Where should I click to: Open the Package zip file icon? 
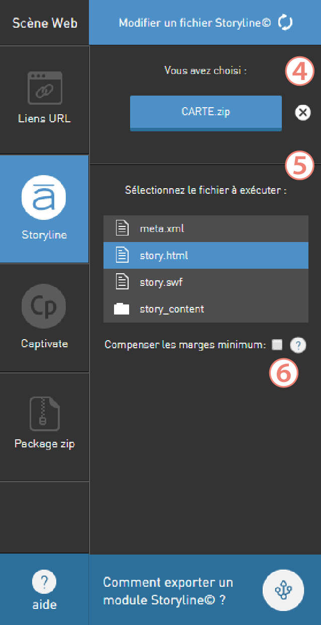tap(44, 414)
